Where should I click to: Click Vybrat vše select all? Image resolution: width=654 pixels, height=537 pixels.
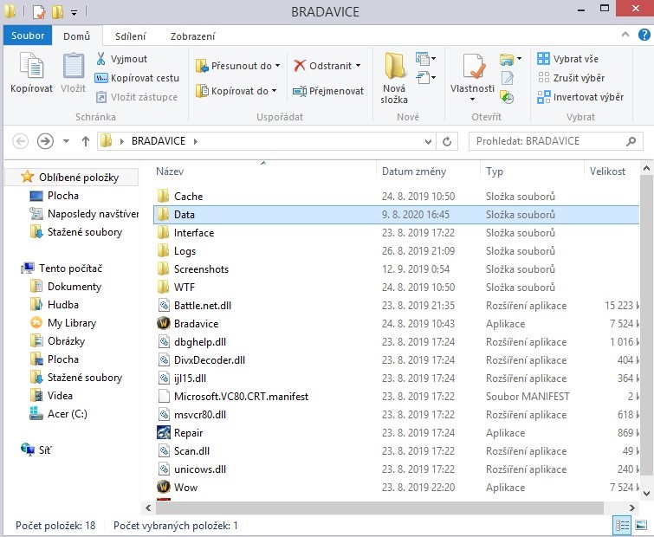click(x=567, y=59)
